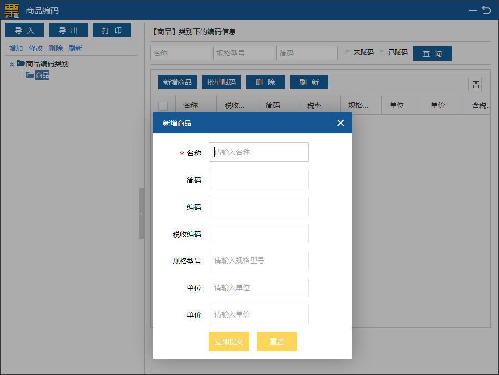This screenshot has height=375, width=499.
Task: Submit form with 立即提交 button
Action: 229,341
